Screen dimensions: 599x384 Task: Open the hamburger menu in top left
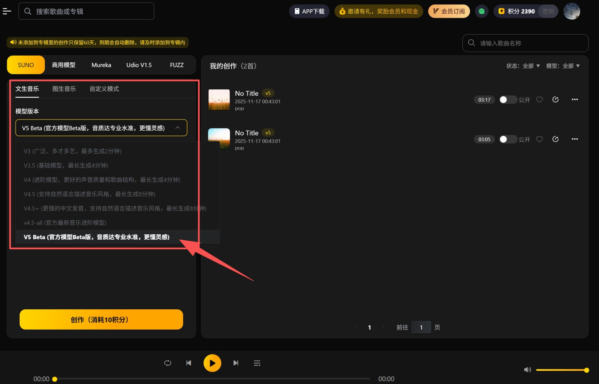tap(6, 11)
